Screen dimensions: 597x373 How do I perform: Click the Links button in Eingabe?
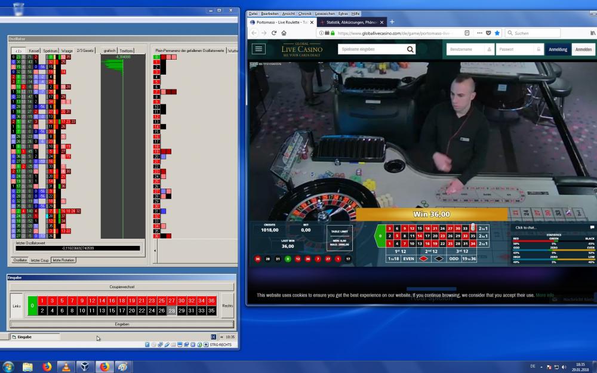tap(17, 306)
